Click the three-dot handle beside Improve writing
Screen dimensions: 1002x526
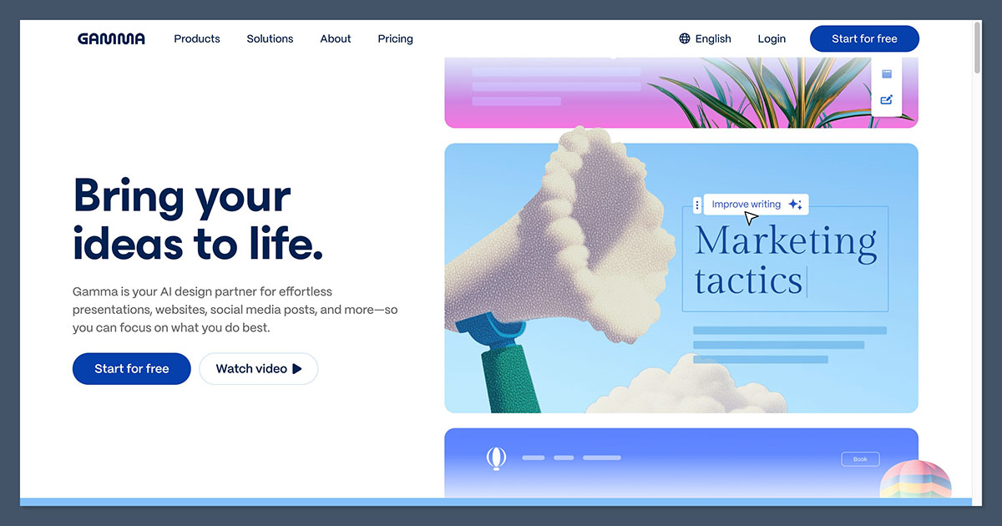[697, 205]
